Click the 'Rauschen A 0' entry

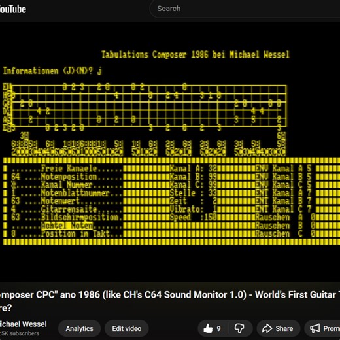point(285,218)
